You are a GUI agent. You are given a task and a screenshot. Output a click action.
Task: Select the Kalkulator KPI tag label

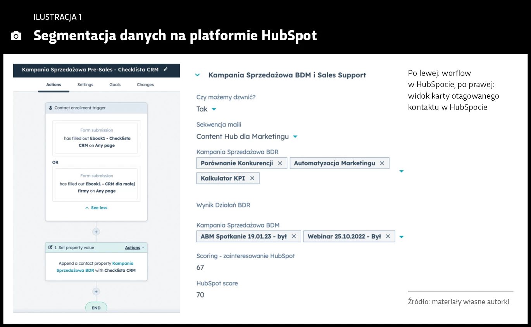click(223, 178)
